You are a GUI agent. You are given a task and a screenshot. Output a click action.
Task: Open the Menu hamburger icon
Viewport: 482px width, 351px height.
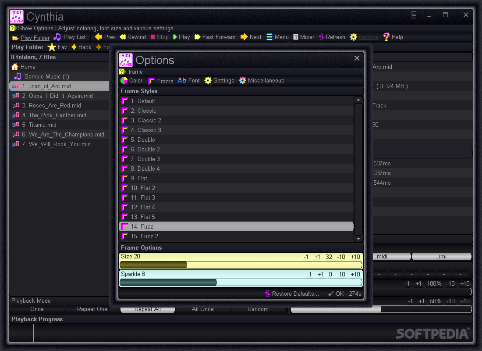point(269,37)
